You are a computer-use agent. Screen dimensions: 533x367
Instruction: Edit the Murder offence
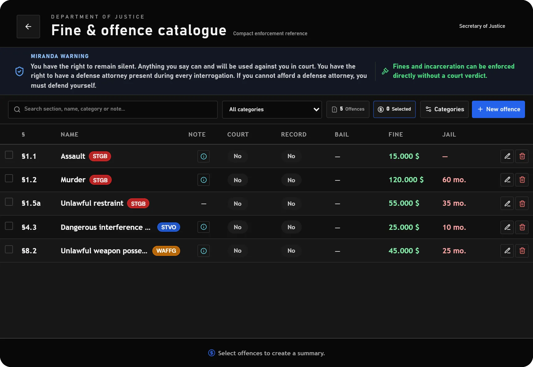[507, 180]
